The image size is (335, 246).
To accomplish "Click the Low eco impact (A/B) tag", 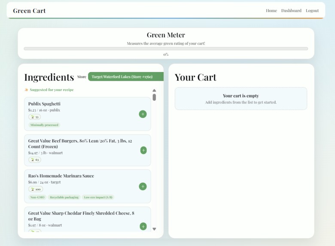I will click(98, 197).
